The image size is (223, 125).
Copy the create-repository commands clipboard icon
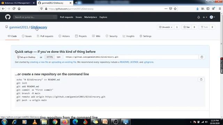click(201, 80)
